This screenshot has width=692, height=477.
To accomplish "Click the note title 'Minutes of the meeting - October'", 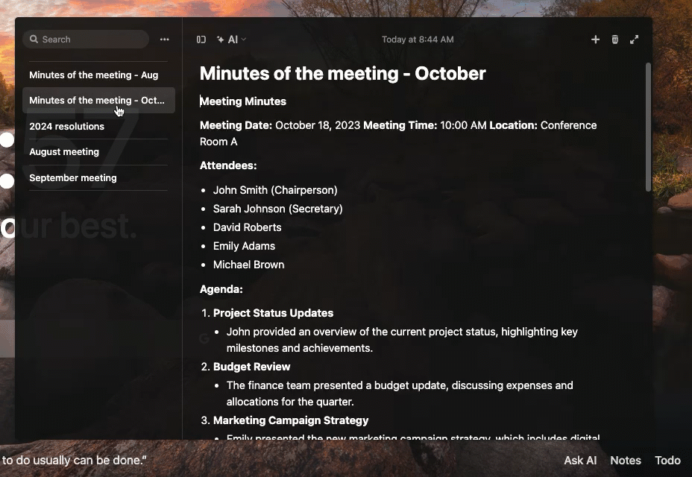I will pyautogui.click(x=342, y=73).
